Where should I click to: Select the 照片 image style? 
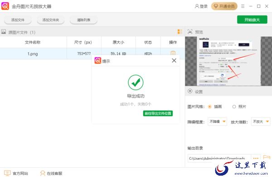tap(234, 107)
